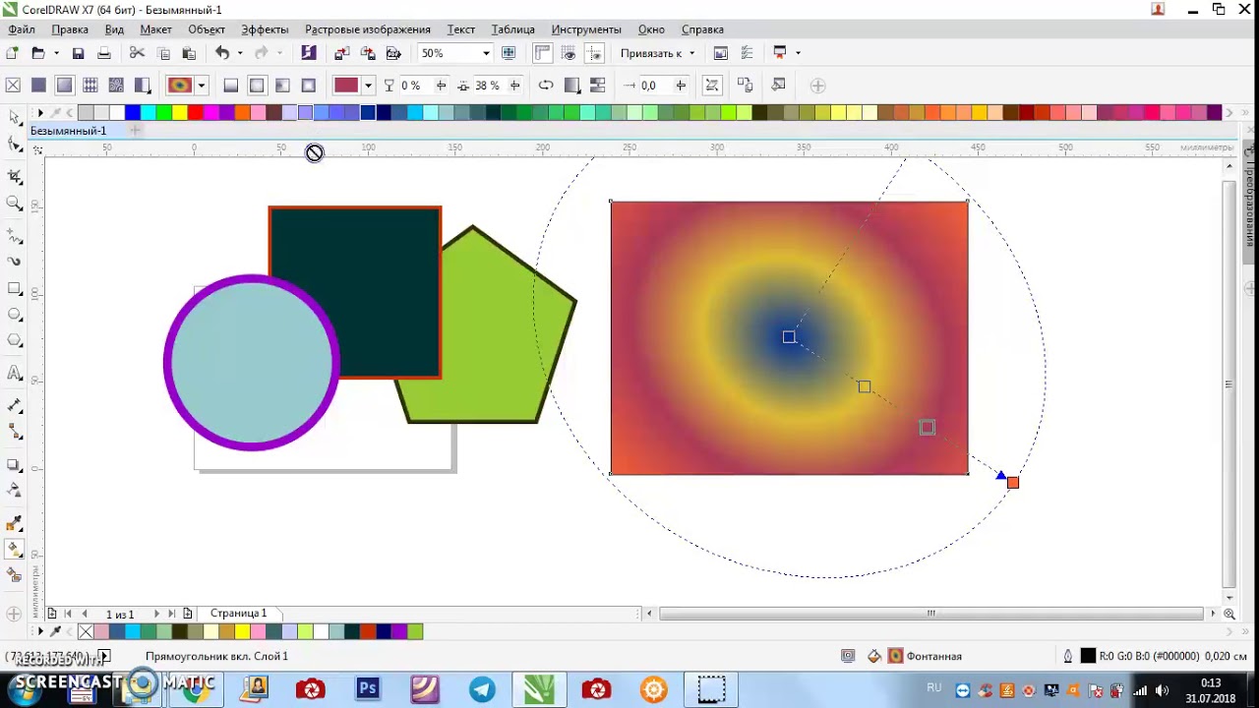Select the Connector tool
This screenshot has width=1259, height=708.
click(14, 431)
